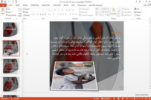Click the Cut command
Screen dimensions: 151x100
[8, 9]
